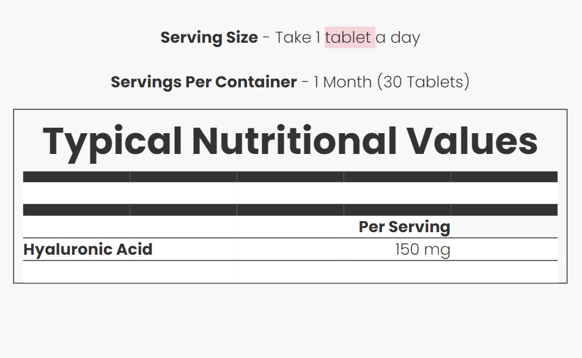Click the word "Values" in the heading
Image resolution: width=582 pixels, height=358 pixels.
point(473,141)
